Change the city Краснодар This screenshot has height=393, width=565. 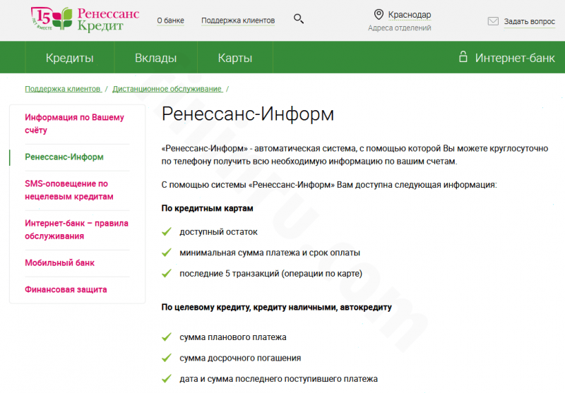(410, 15)
